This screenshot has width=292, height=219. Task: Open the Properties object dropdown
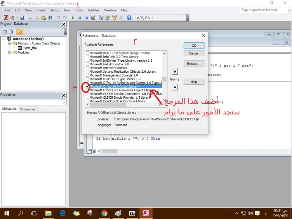[64, 102]
